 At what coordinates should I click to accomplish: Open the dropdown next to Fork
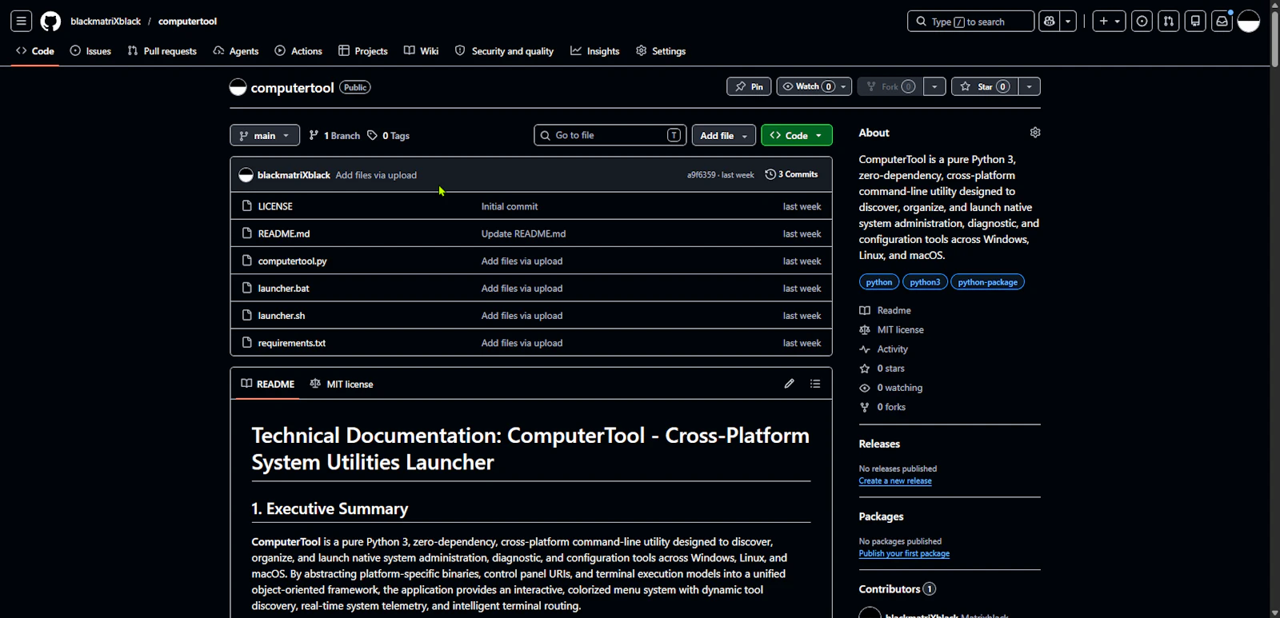pos(934,86)
